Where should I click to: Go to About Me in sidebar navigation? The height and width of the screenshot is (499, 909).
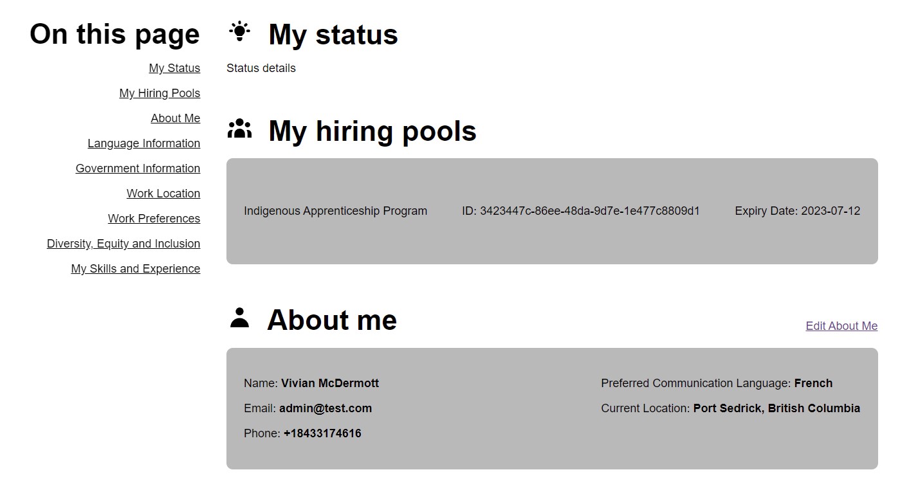click(x=176, y=118)
